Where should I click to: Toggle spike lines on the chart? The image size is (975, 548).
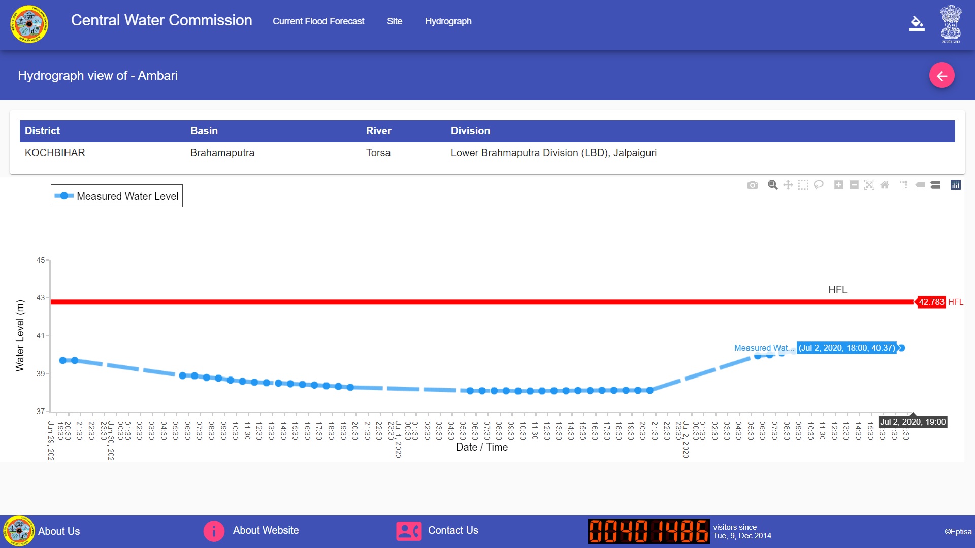[904, 185]
